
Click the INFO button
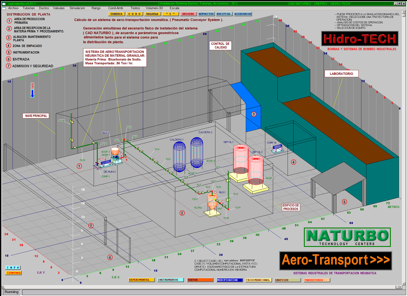tap(13, 268)
